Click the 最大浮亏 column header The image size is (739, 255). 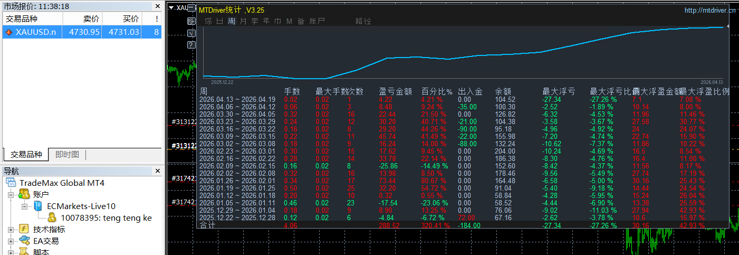pos(559,91)
